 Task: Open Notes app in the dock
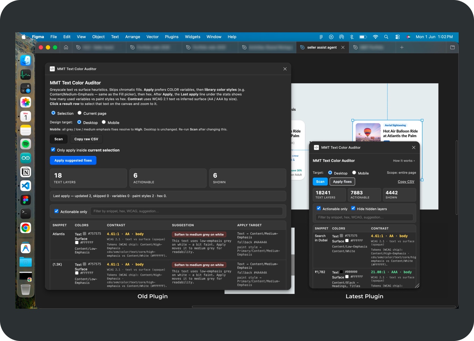(x=26, y=130)
